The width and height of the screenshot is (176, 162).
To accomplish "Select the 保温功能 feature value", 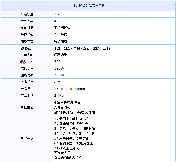I will coord(61,55).
